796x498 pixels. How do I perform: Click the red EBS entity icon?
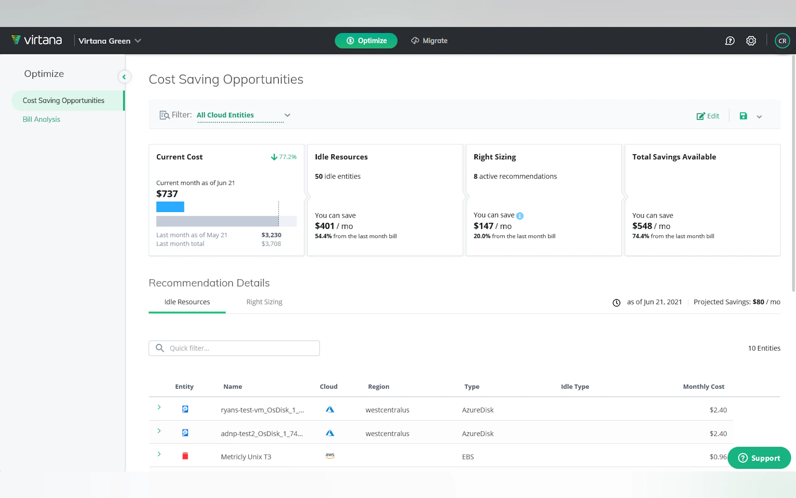pyautogui.click(x=185, y=456)
